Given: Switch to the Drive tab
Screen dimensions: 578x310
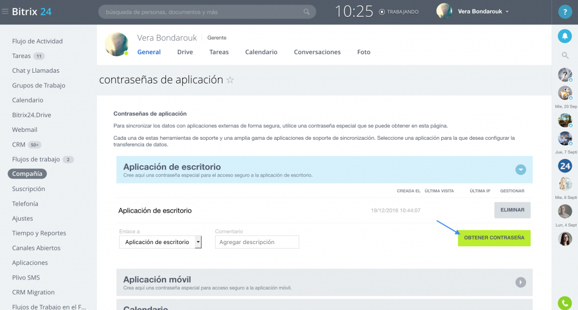Looking at the screenshot, I should [185, 52].
